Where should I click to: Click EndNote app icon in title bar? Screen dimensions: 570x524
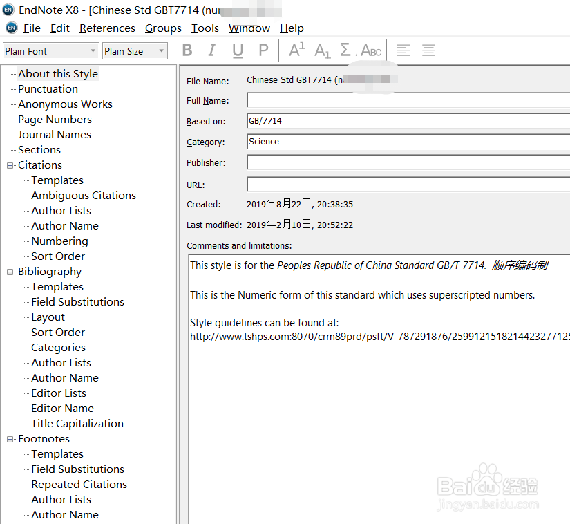coord(8,10)
